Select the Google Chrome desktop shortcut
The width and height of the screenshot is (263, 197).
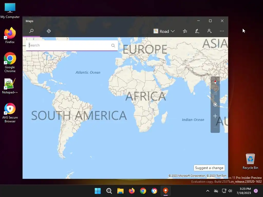[x=10, y=62]
